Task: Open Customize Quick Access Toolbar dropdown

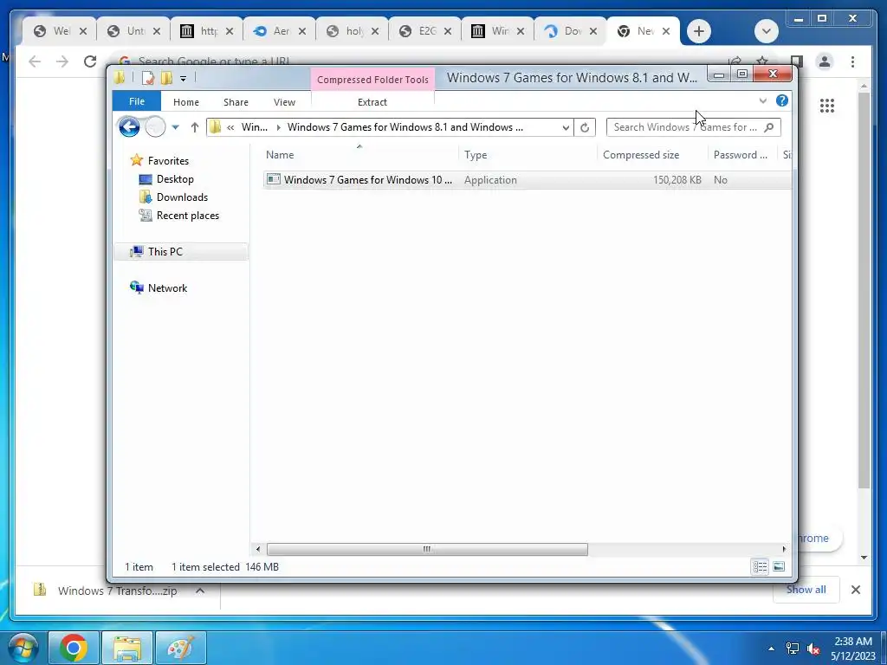Action: click(184, 79)
